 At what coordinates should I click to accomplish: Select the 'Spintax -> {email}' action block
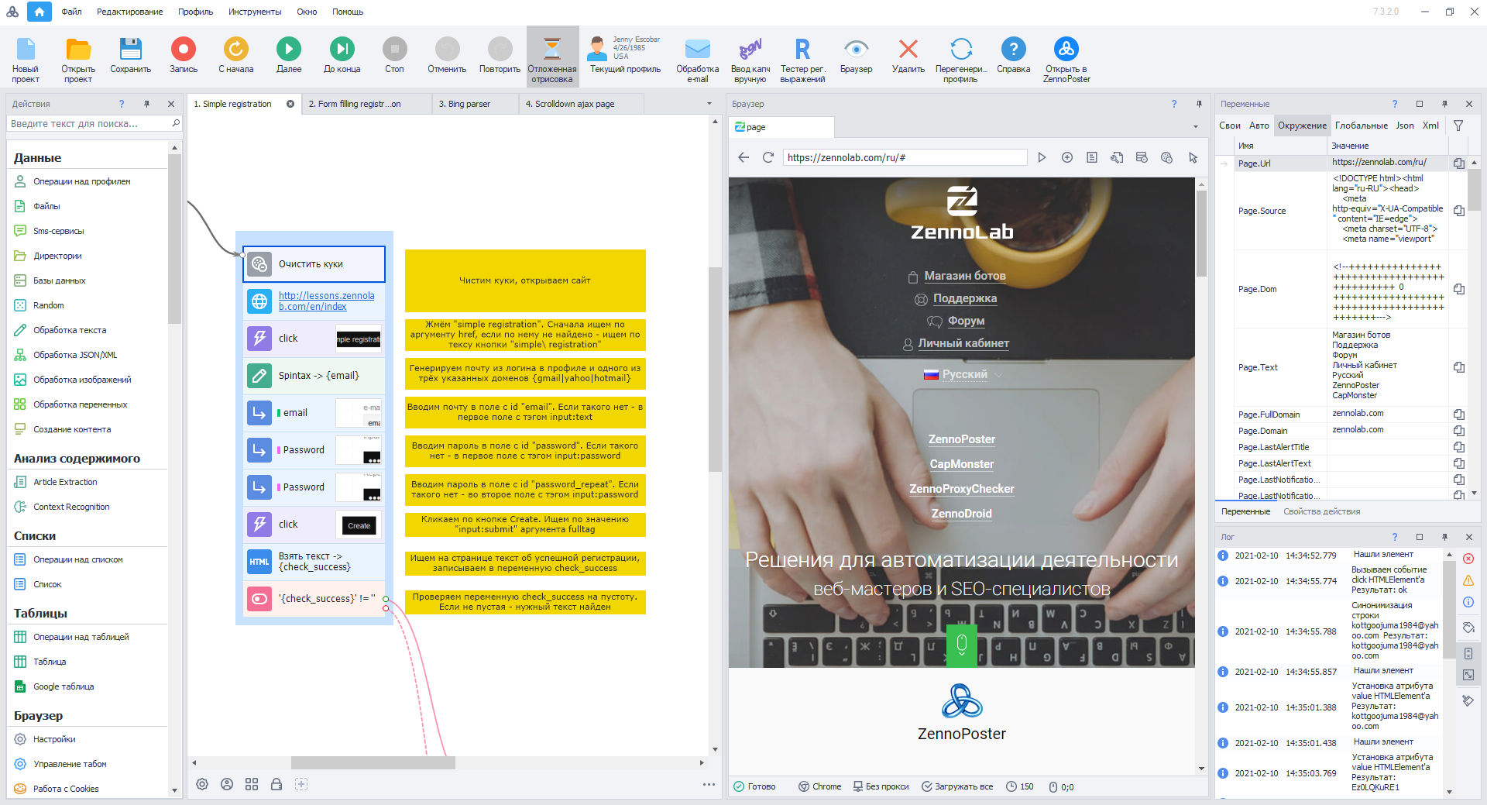(314, 376)
